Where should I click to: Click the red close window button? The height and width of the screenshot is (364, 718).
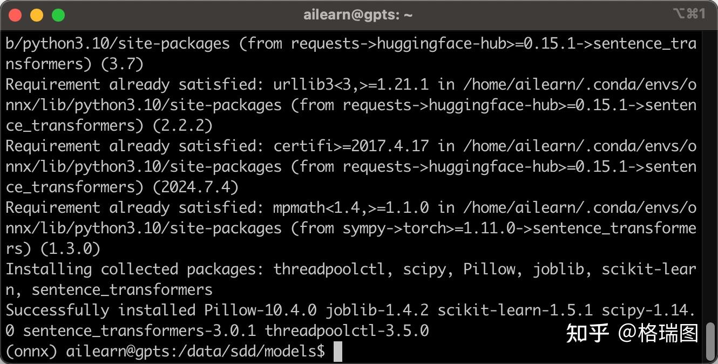(x=15, y=15)
